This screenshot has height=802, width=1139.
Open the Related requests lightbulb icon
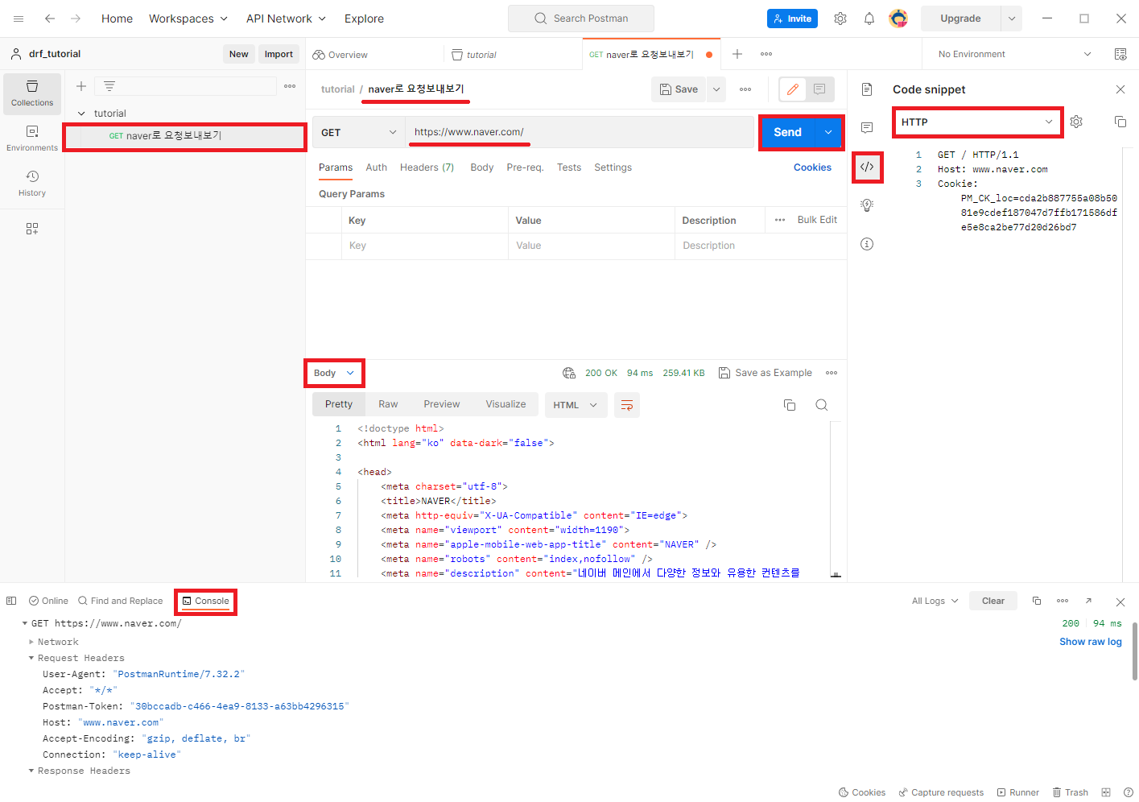click(x=867, y=205)
